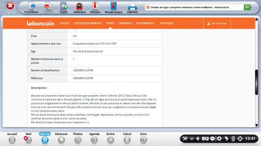Zoom out with minus icon

212,138
